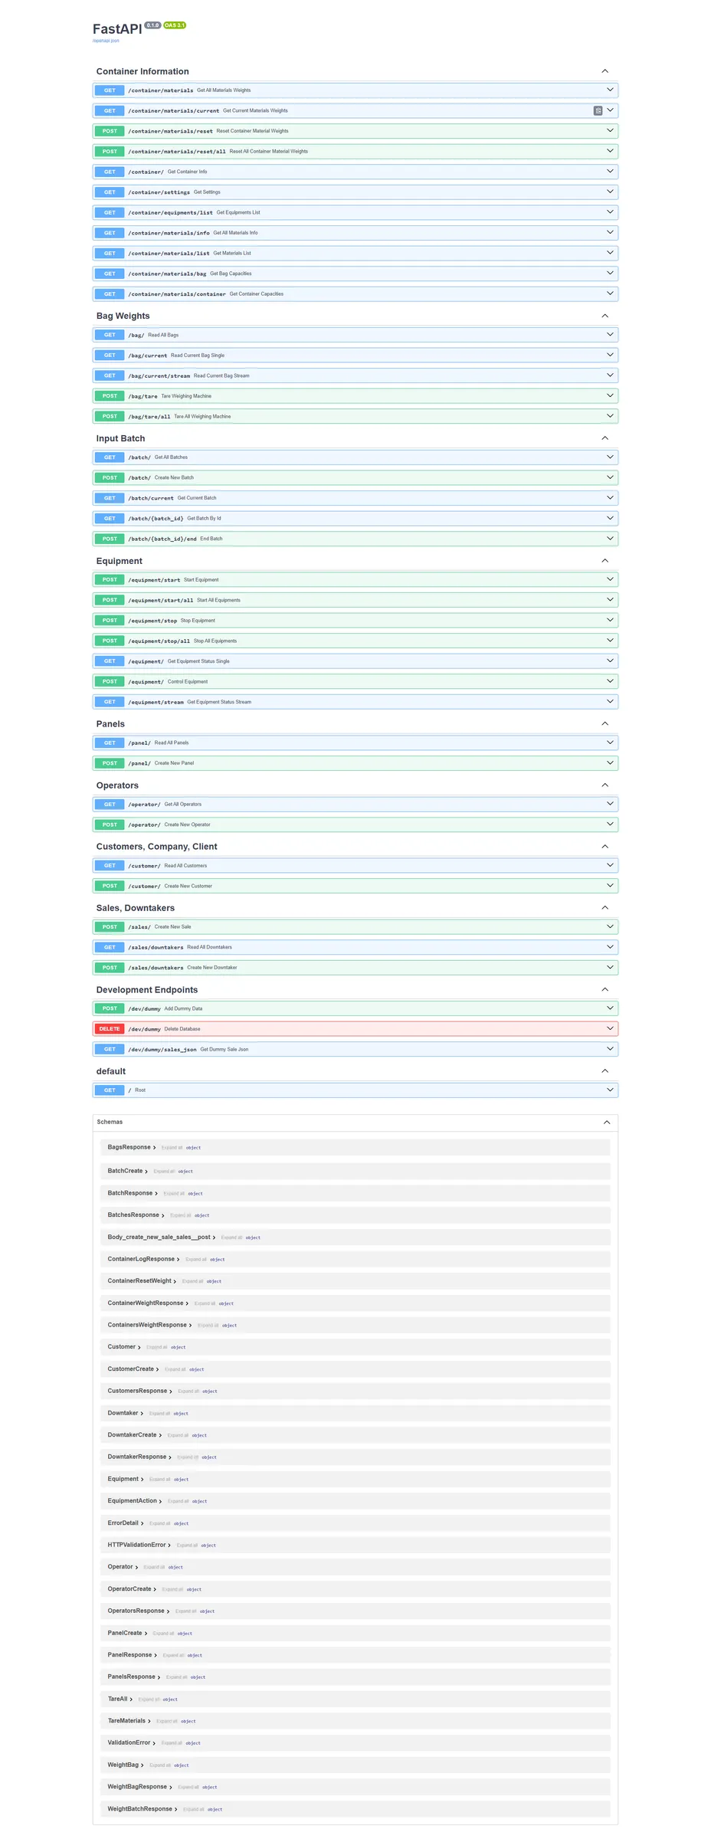This screenshot has width=711, height=1839.
Task: Click the POST badge for /equipment/stop/all
Action: click(110, 641)
